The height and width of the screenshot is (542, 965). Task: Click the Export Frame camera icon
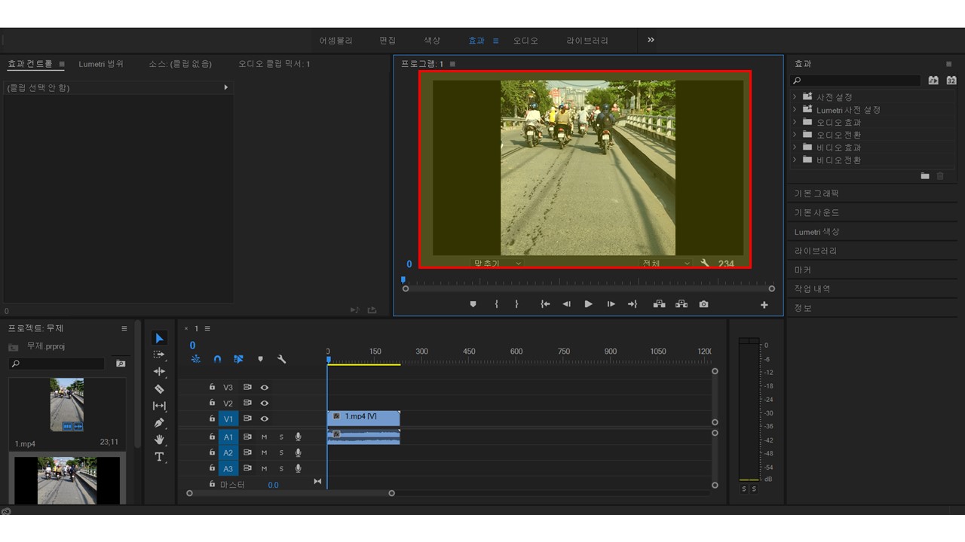click(703, 304)
